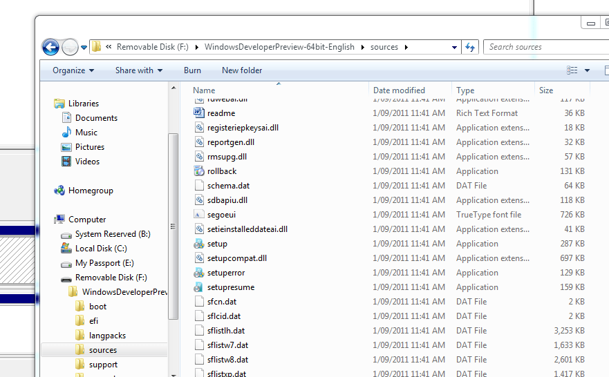Click the Burn toolbar button

(192, 70)
